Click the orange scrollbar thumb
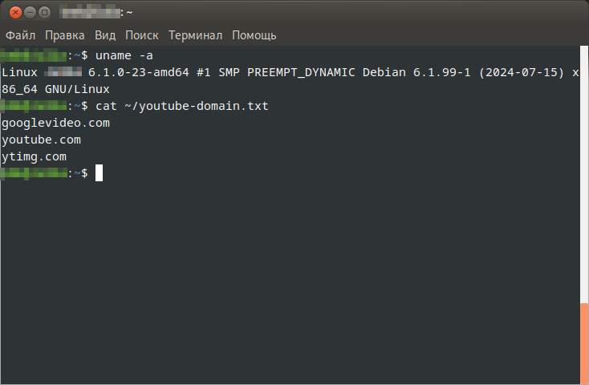The height and width of the screenshot is (385, 589). (584, 342)
